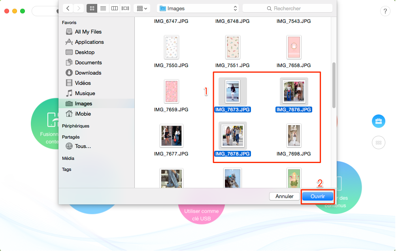Expand the Tags sidebar section
This screenshot has width=396, height=251.
[67, 170]
